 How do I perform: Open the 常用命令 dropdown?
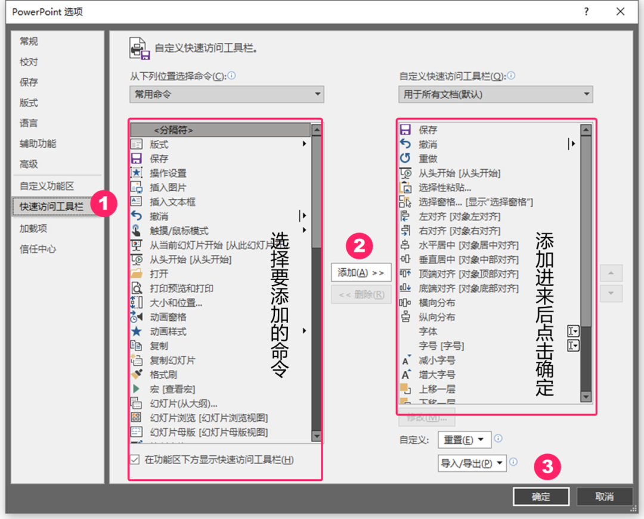[227, 94]
